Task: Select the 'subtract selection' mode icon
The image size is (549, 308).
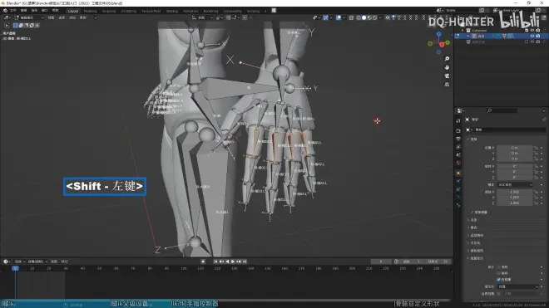Action: 27,26
